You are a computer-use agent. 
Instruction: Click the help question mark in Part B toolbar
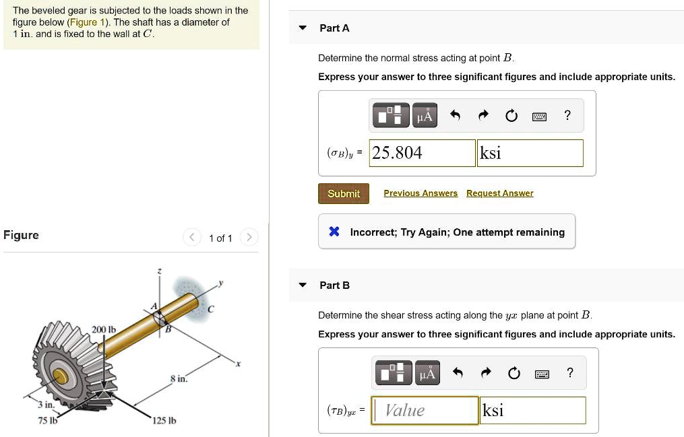[569, 372]
